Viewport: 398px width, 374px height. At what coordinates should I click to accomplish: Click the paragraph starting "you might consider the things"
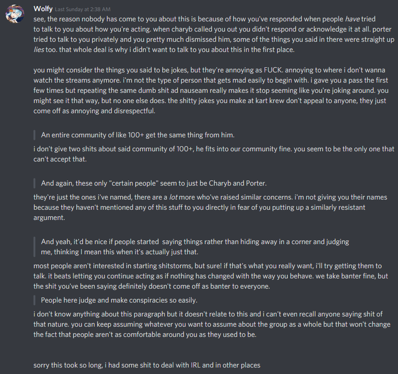coord(209,90)
